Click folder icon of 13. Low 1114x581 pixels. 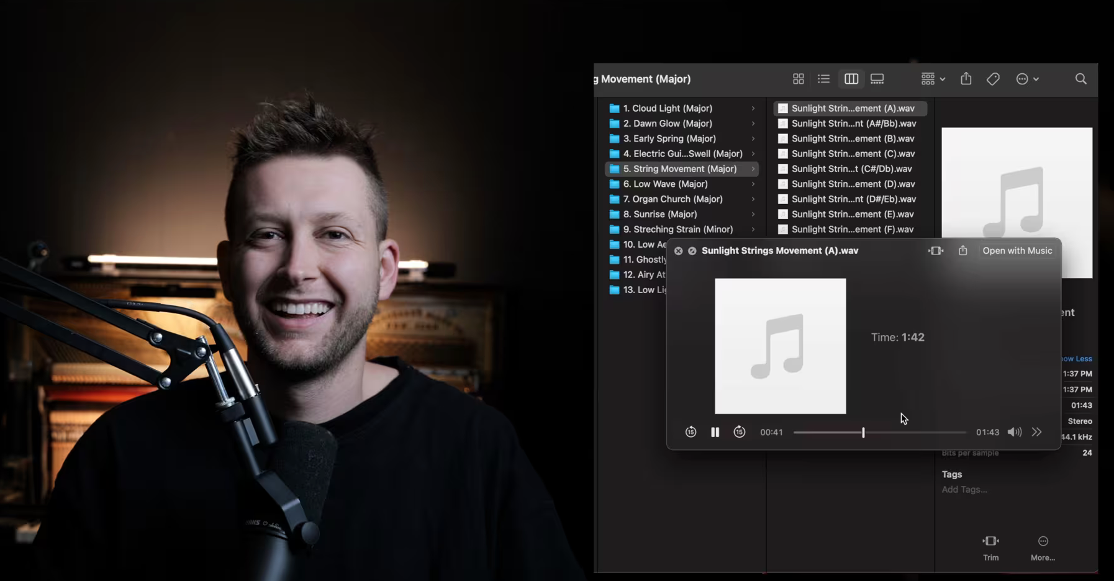(x=614, y=290)
